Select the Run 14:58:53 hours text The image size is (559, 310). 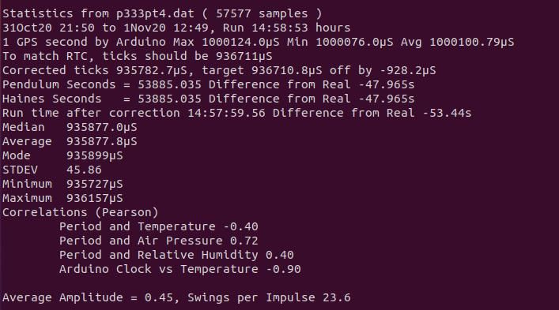(x=287, y=28)
